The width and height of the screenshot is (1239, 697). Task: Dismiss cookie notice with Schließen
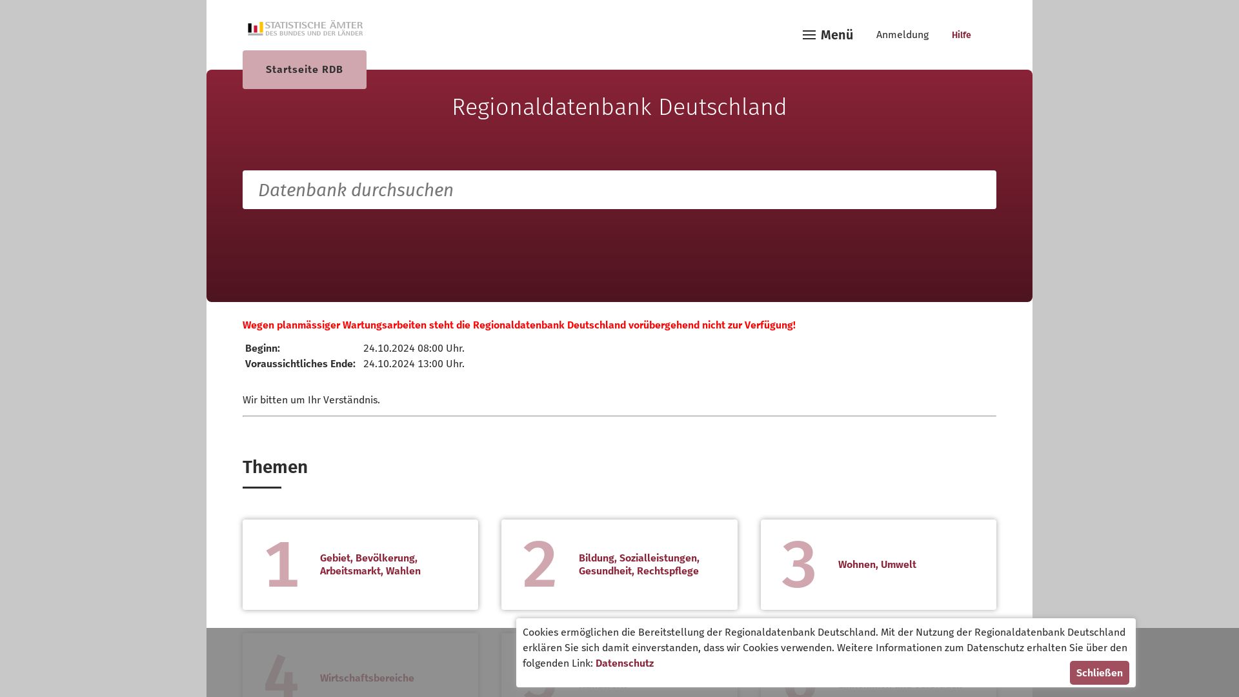1099,672
